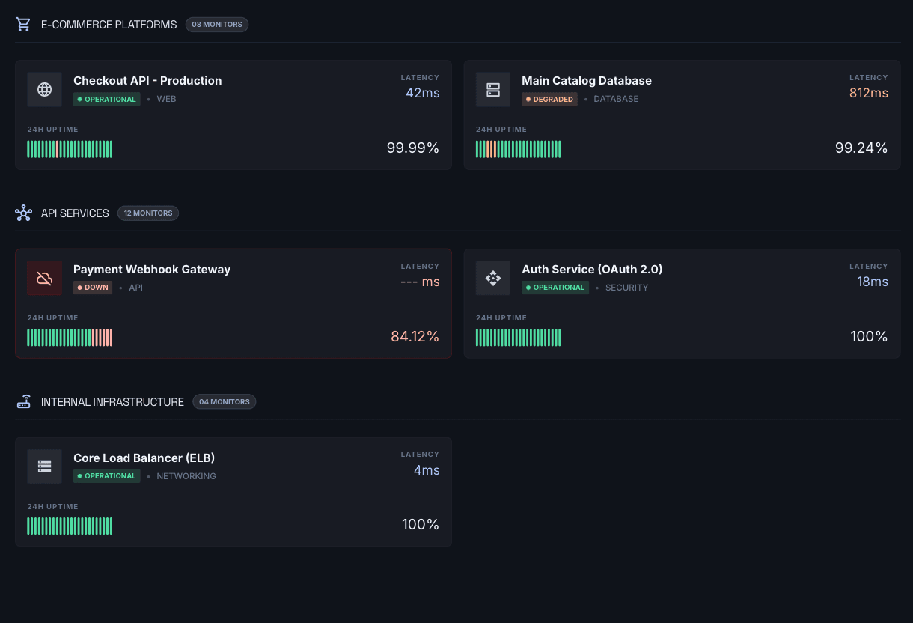The height and width of the screenshot is (623, 913).
Task: Click the crossed-out cloud icon on Payment Webhook Gateway
Action: coord(44,279)
